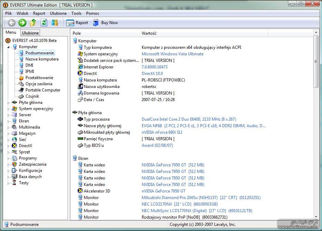The height and width of the screenshot is (231, 322).
Task: Click the green Forward arrow icon
Action: click(x=22, y=23)
